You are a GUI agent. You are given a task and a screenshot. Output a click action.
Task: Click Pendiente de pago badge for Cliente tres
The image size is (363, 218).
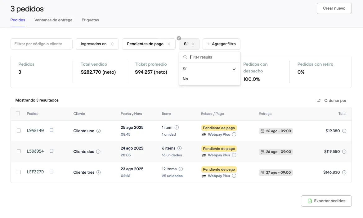[219, 169]
